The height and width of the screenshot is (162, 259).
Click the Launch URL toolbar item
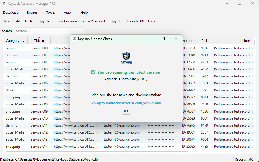pos(136,21)
